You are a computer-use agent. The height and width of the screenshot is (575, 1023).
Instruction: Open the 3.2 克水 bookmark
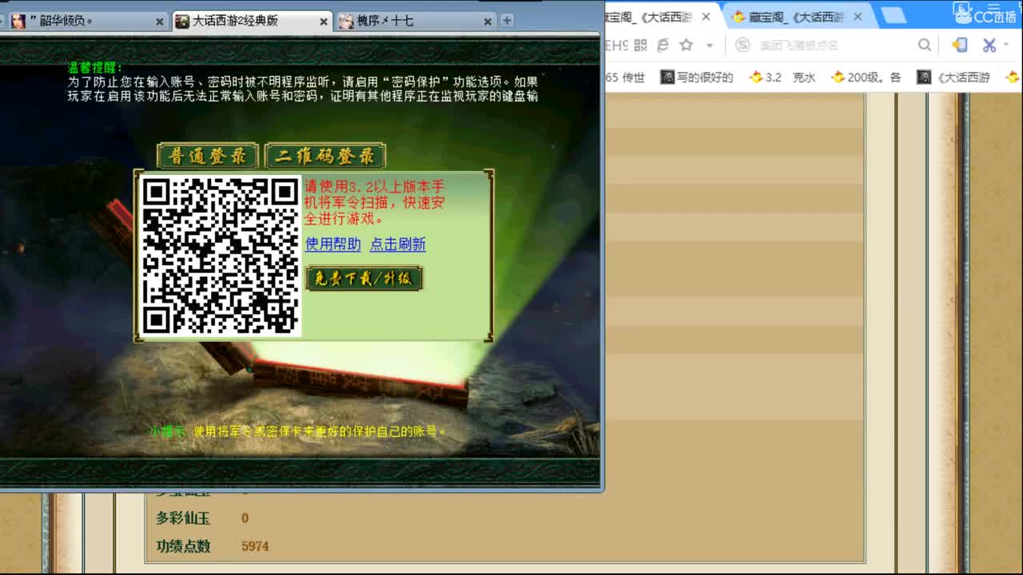(x=782, y=77)
